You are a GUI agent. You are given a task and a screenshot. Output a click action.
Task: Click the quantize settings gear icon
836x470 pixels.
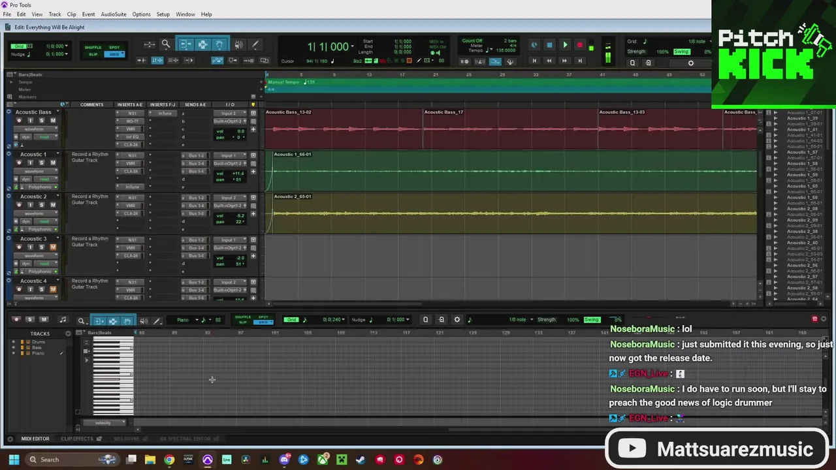click(691, 63)
